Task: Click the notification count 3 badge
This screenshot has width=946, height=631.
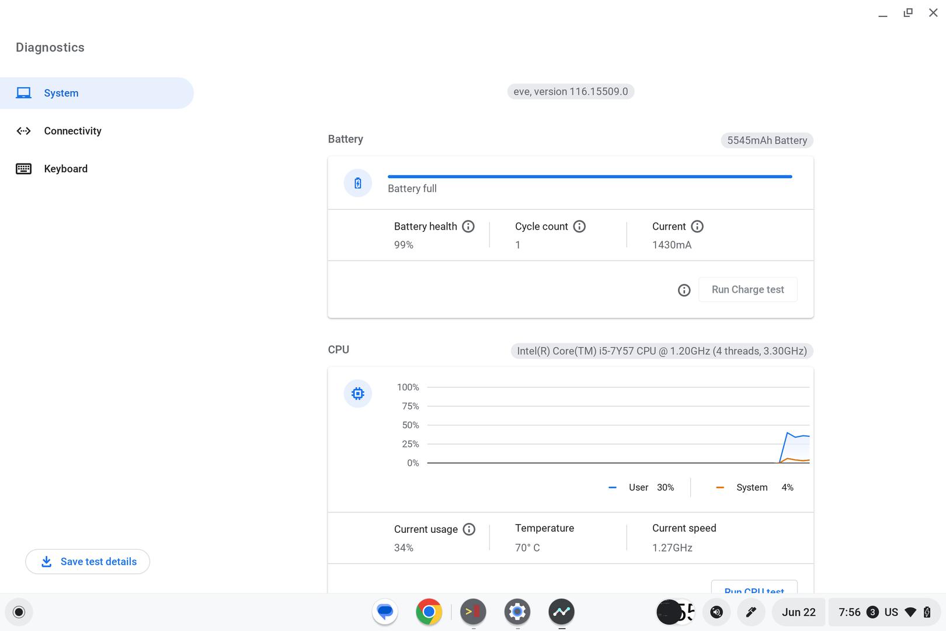Action: click(872, 612)
